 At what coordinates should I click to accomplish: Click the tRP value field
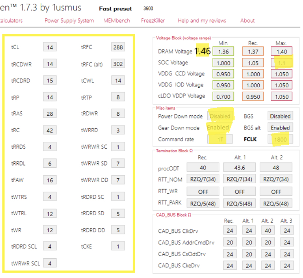tap(50, 97)
